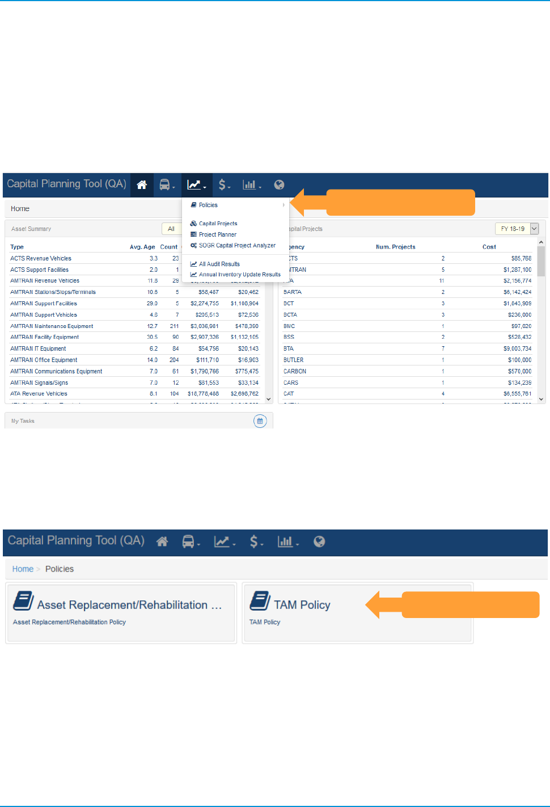Open SOGR Capital Project Analyzer

(236, 246)
